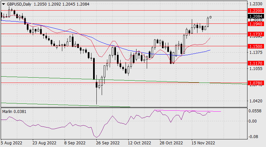Click the 26 Sep 2022 date label
This screenshot has width=266, height=147.
pos(108,143)
